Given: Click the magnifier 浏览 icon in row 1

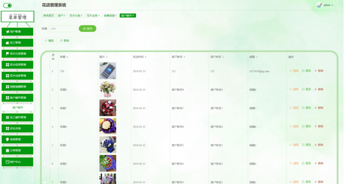Looking at the screenshot, I should (291, 71).
